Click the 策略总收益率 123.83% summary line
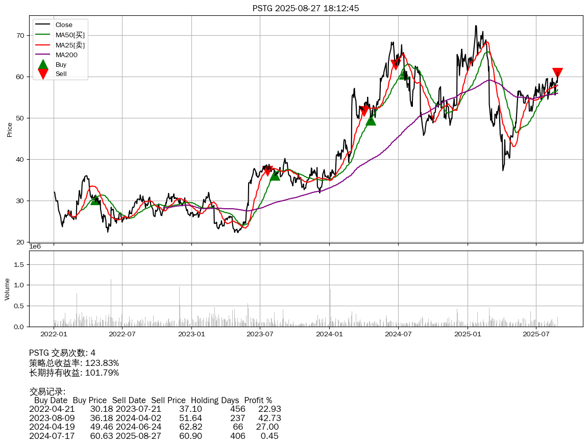Image resolution: width=588 pixels, height=445 pixels. 74,363
